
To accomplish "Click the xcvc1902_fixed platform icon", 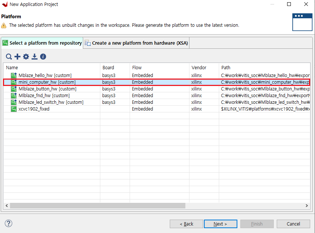I will click(14, 109).
